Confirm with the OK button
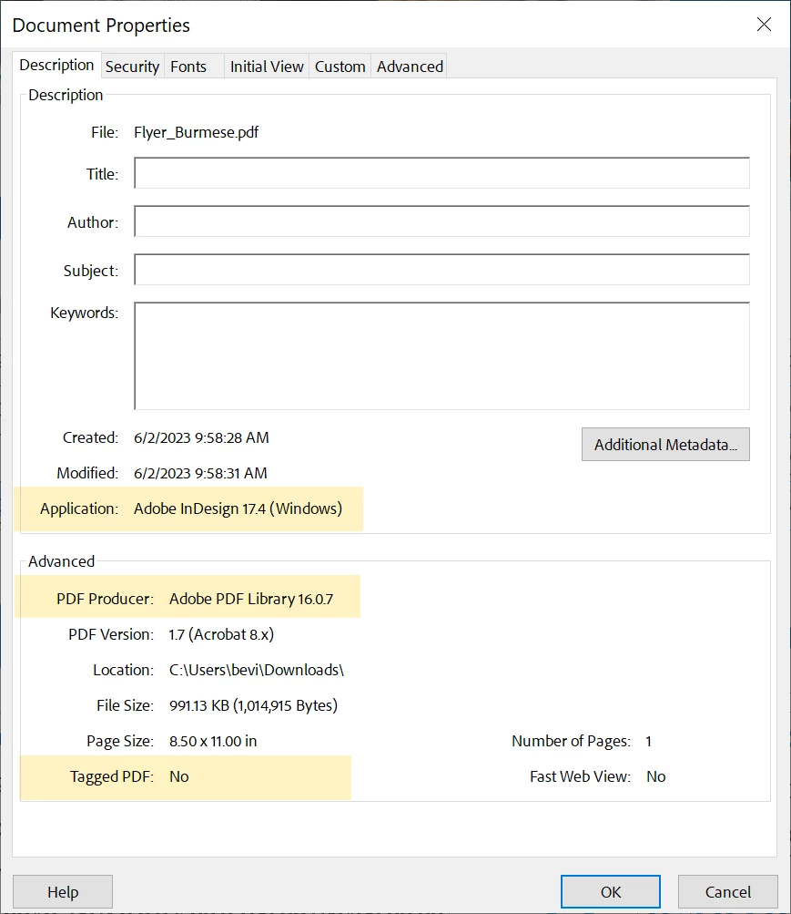The image size is (791, 914). [x=611, y=892]
